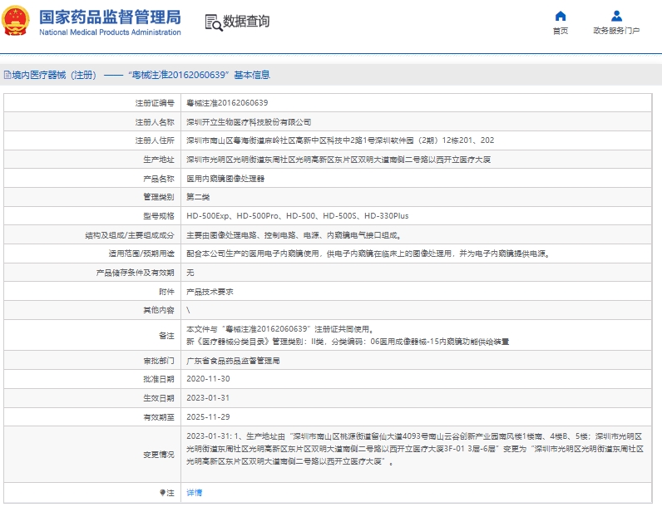Select 广东省食品药品监督管理局 text
The image size is (662, 507).
coord(233,361)
